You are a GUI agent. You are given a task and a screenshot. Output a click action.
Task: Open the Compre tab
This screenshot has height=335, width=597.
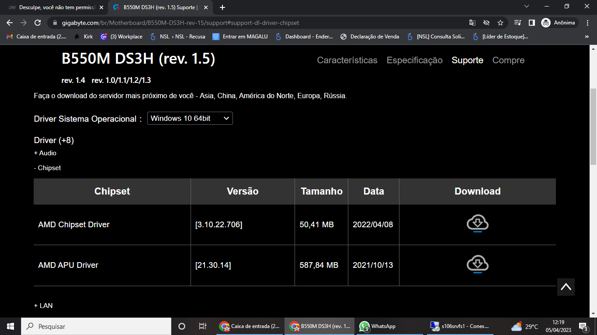508,60
